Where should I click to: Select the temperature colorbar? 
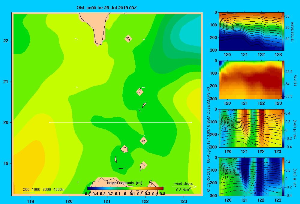tap(283, 31)
